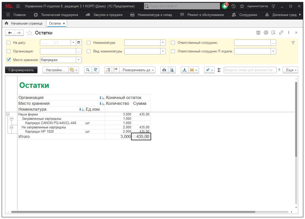Open the 'Закупки и продажи' menu section
This screenshot has width=305, height=219.
108,15
